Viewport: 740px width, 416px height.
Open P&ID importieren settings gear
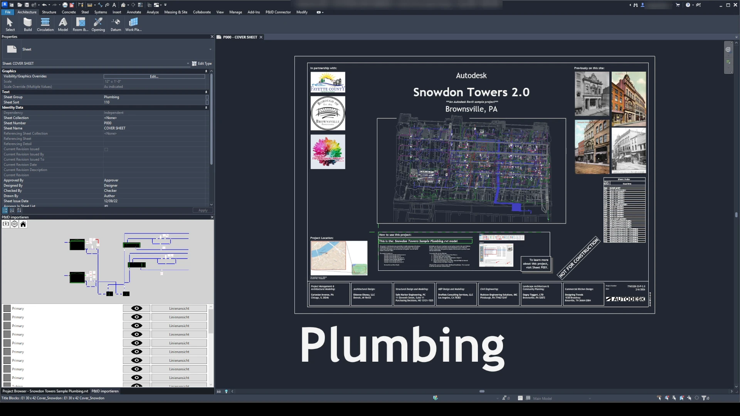click(x=14, y=224)
